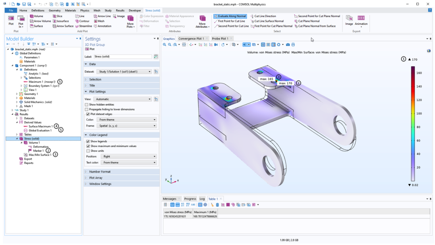Open the Dataset dropdown
The height and width of the screenshot is (245, 435).
[124, 72]
